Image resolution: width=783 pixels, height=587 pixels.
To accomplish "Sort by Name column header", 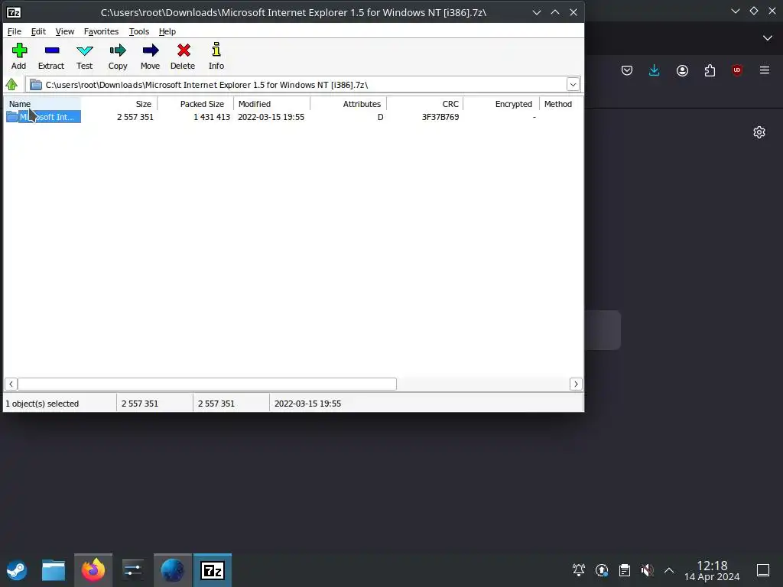I will click(x=43, y=104).
